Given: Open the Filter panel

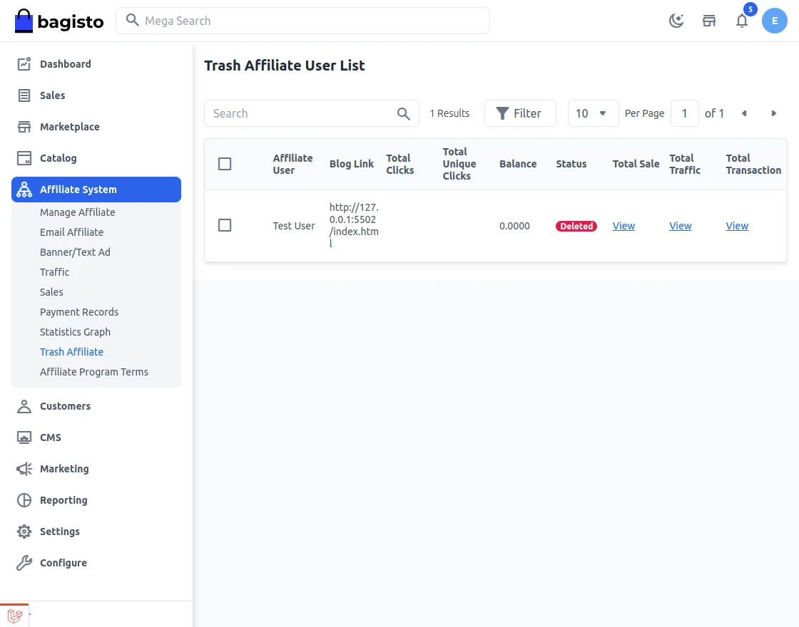Looking at the screenshot, I should 519,113.
